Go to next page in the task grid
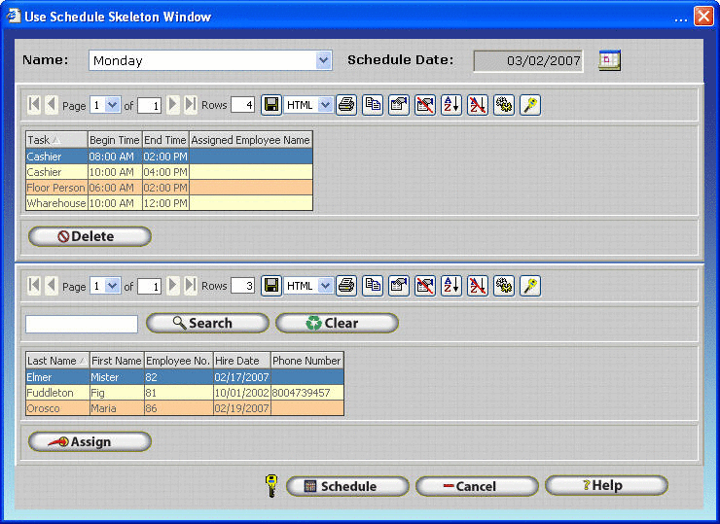Viewport: 720px width, 524px height. 173,105
